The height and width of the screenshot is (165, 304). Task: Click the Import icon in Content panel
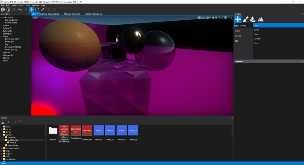tap(3, 122)
